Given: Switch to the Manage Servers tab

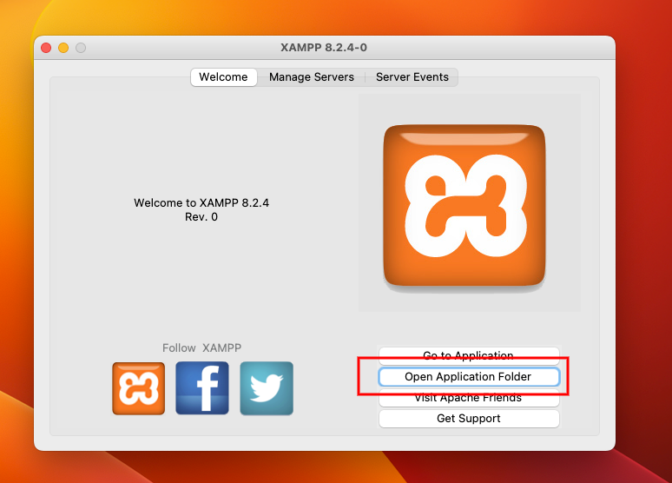Looking at the screenshot, I should click(311, 77).
